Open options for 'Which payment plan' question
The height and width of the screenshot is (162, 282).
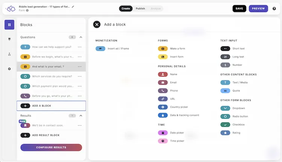[x=80, y=86]
